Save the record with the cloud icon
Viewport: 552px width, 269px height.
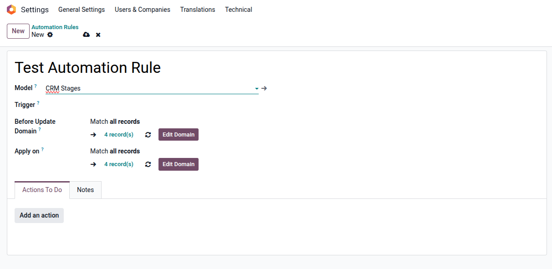point(86,35)
